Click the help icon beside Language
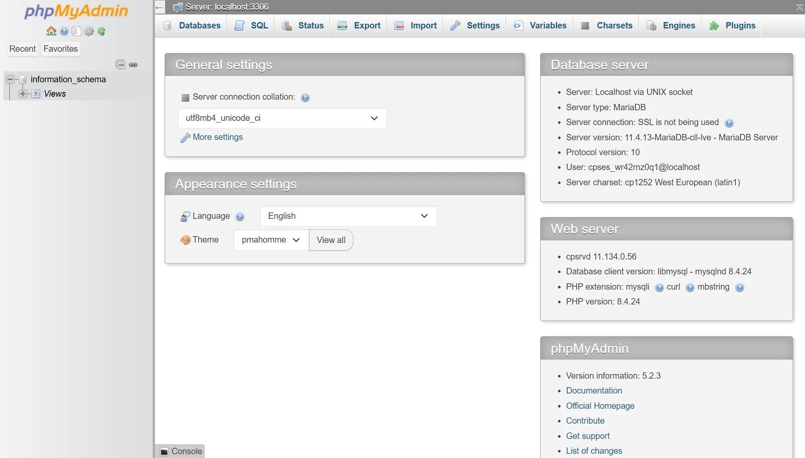The image size is (805, 458). pos(240,217)
